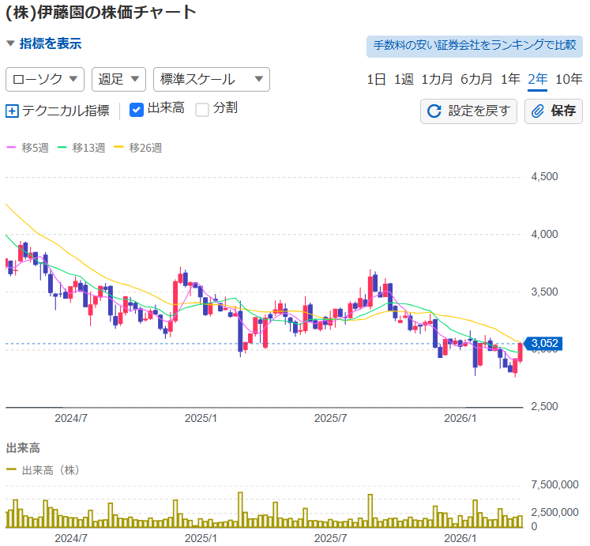Click the 移5週 pink legend marker
The height and width of the screenshot is (546, 590).
click(x=11, y=147)
